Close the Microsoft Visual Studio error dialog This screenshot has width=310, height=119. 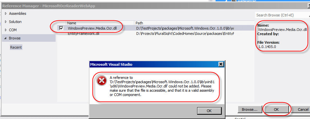[220, 64]
